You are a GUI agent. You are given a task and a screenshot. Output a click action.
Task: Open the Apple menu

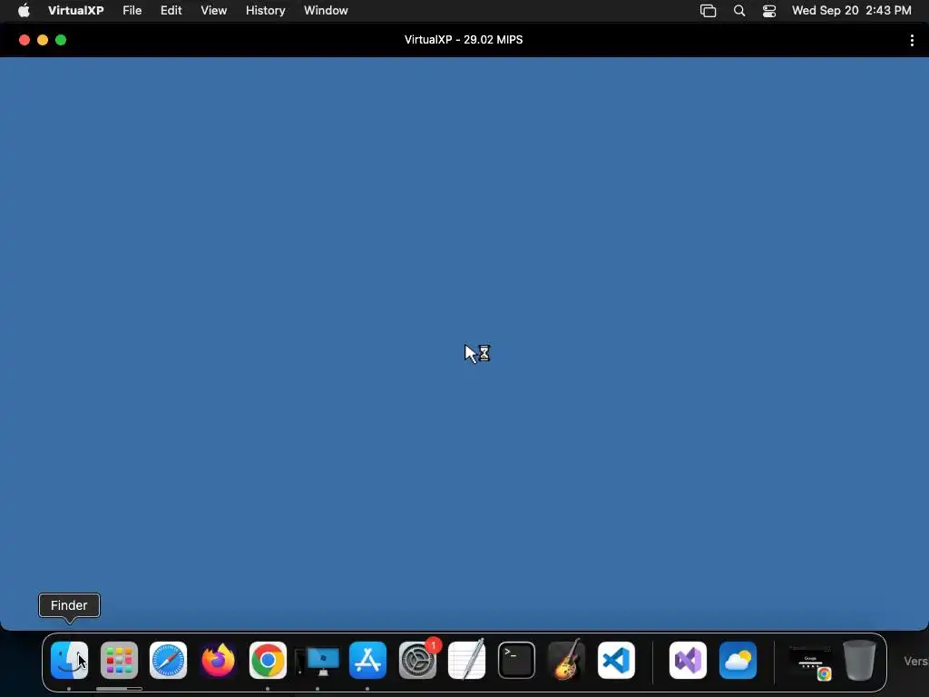[x=24, y=11]
